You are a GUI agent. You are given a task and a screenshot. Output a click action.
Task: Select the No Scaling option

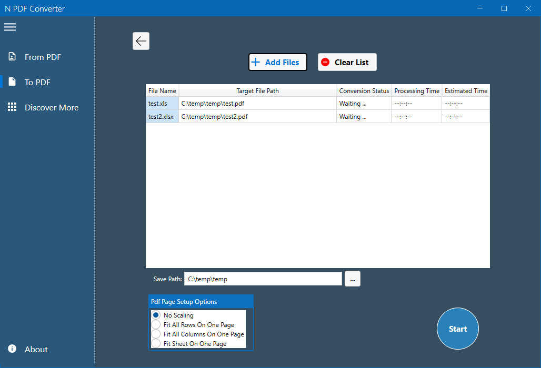pyautogui.click(x=156, y=315)
